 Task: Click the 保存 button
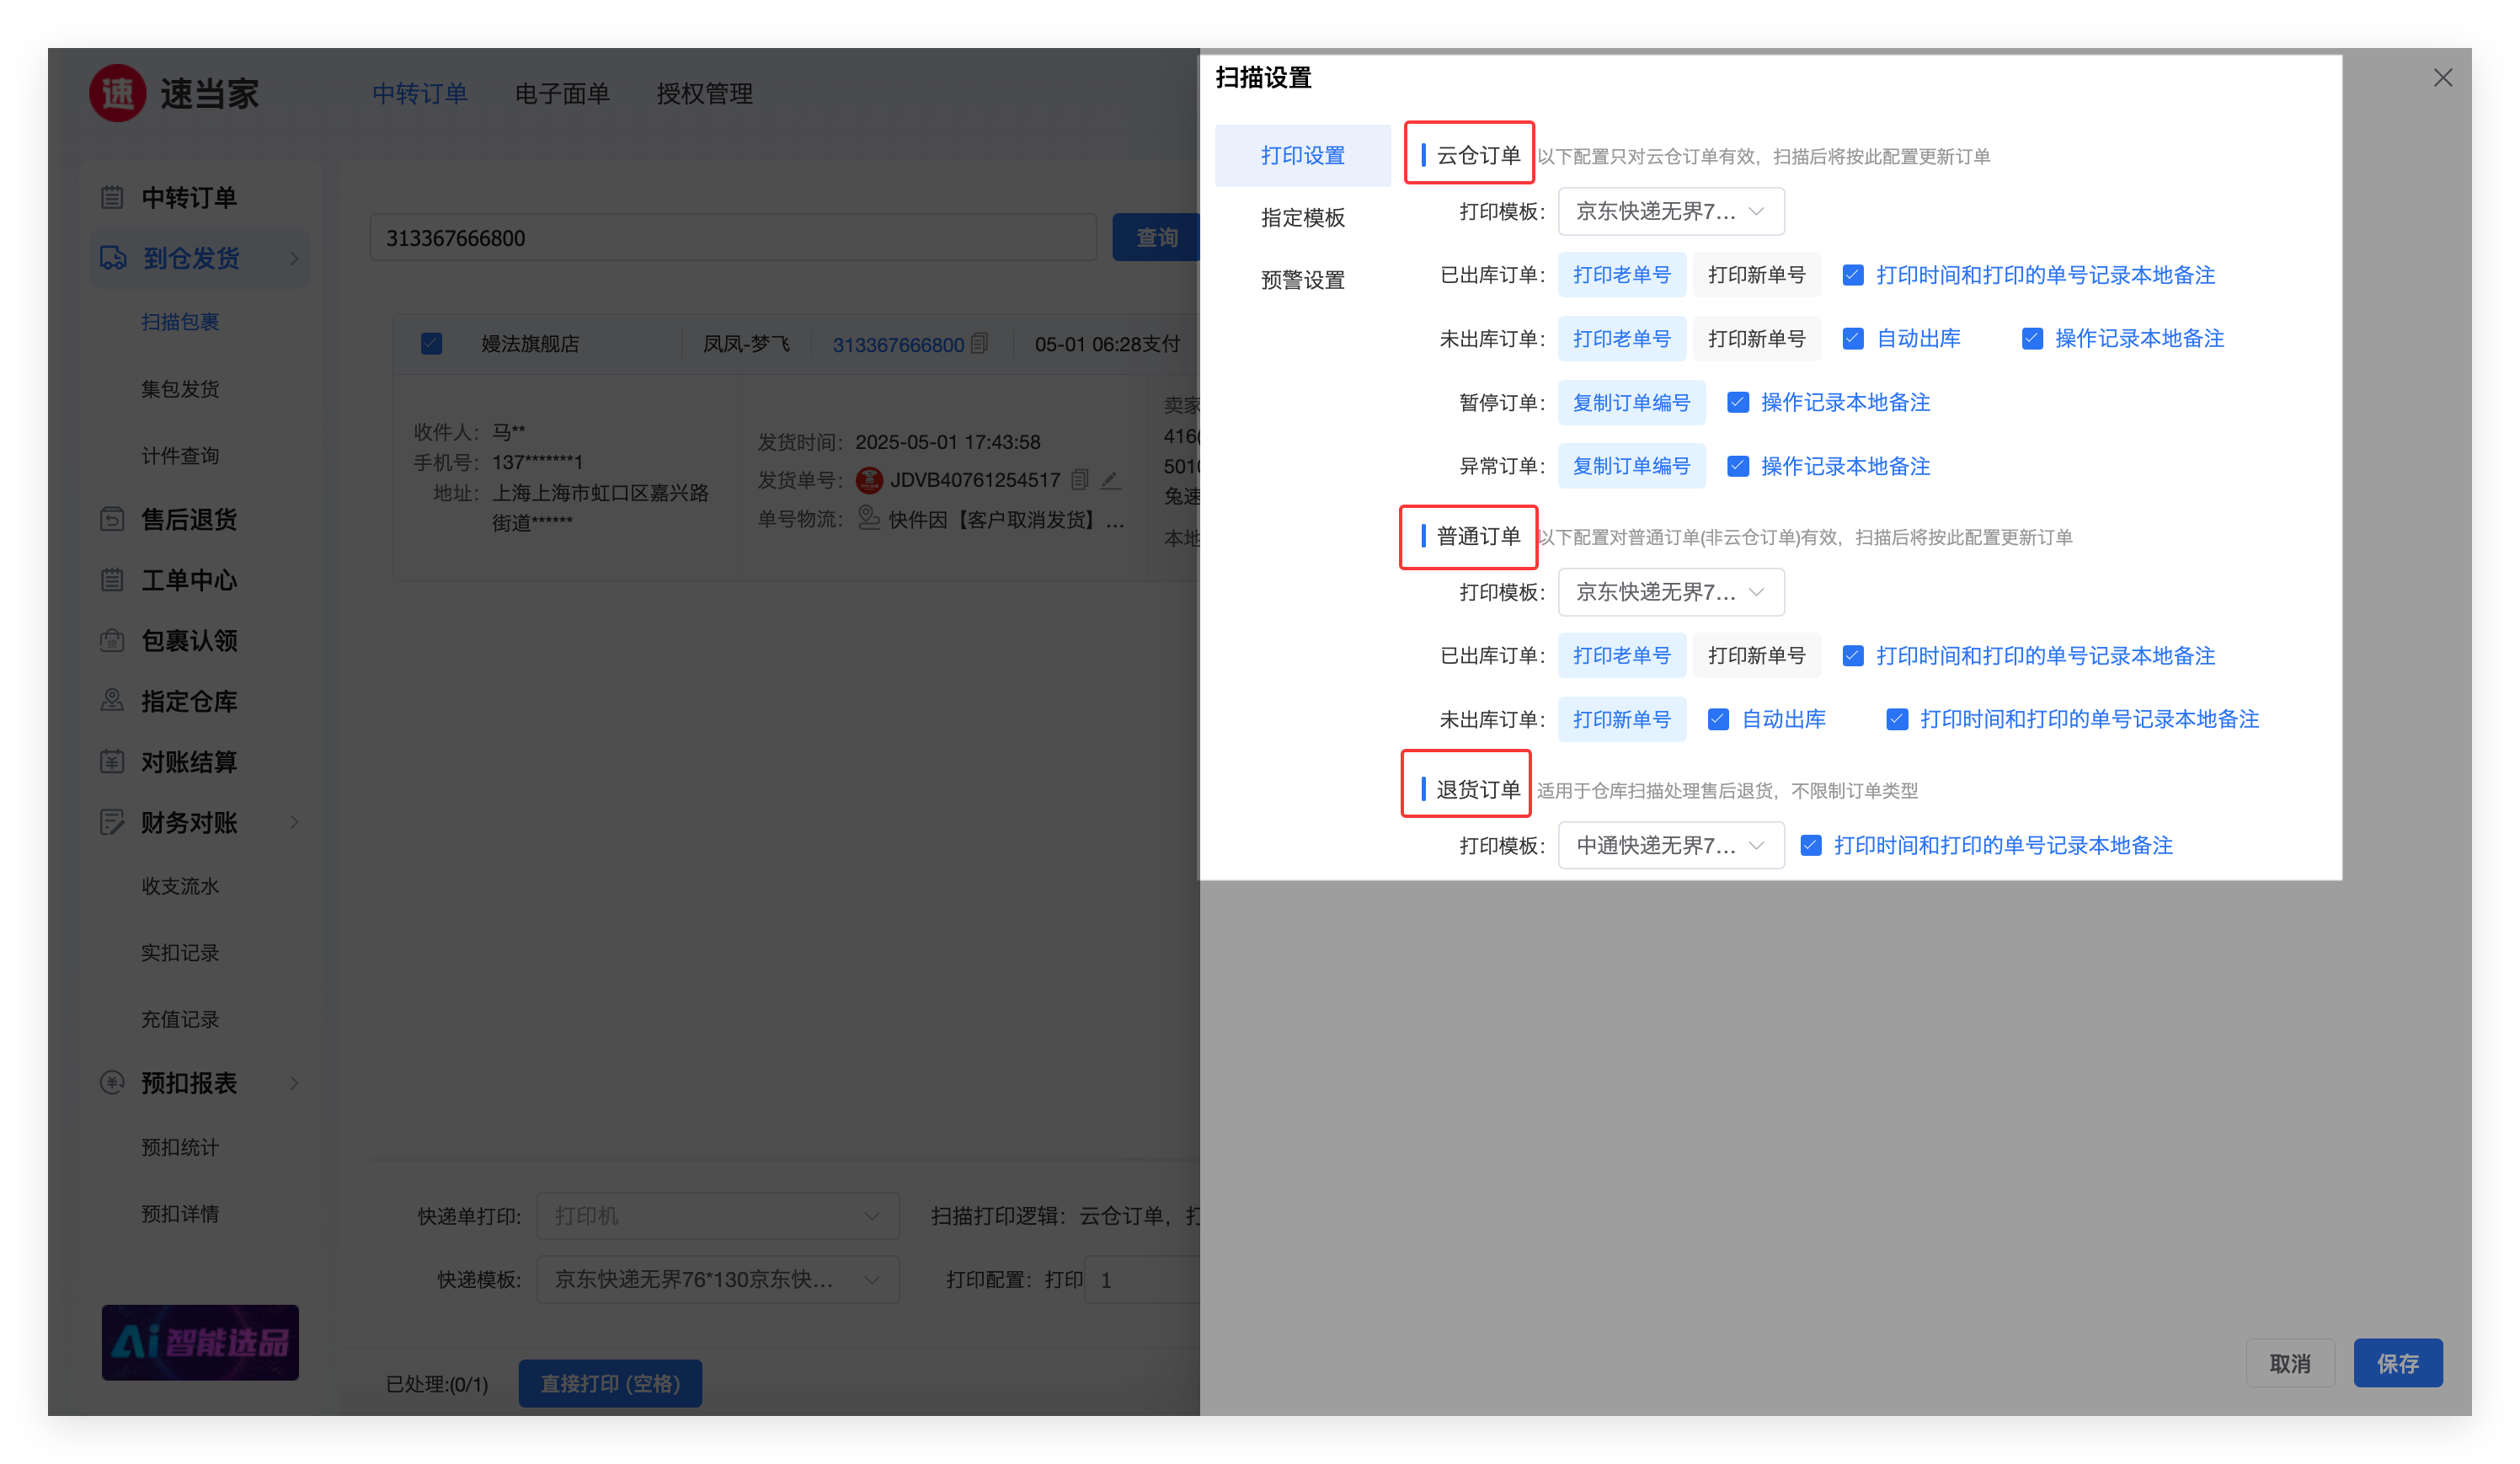coord(2397,1363)
